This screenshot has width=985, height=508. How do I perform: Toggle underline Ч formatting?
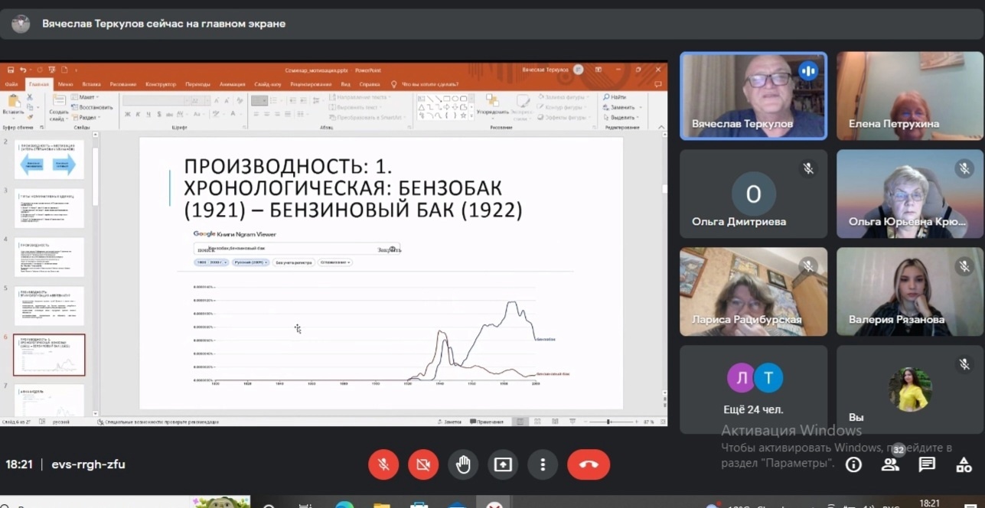coord(148,115)
